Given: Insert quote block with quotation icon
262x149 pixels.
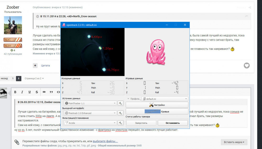Looking at the screenshot, I should pos(51,92).
